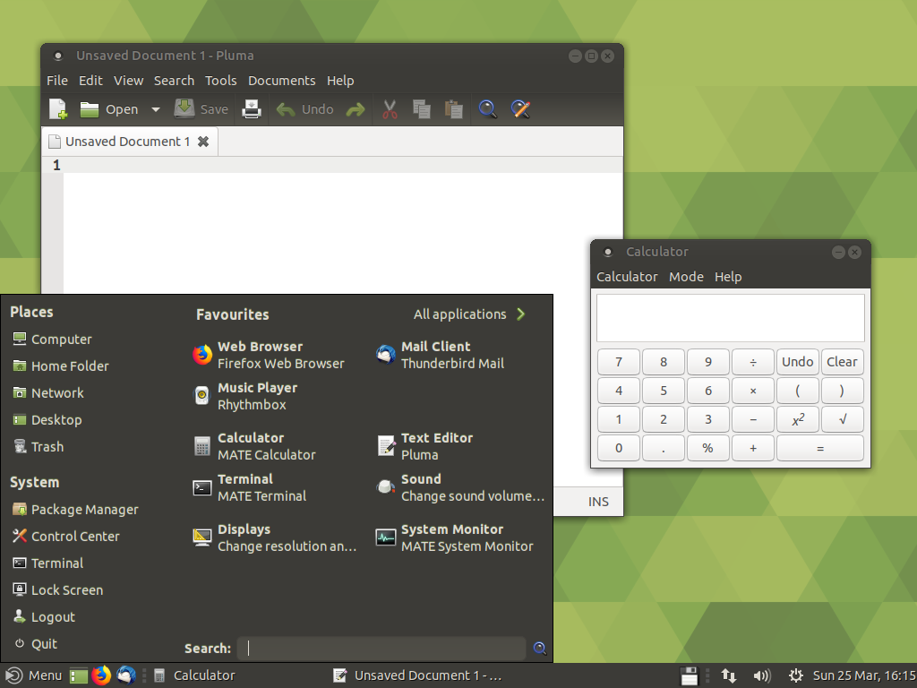
Task: Click the Undo arrow in Pluma toolbar
Action: (x=286, y=109)
